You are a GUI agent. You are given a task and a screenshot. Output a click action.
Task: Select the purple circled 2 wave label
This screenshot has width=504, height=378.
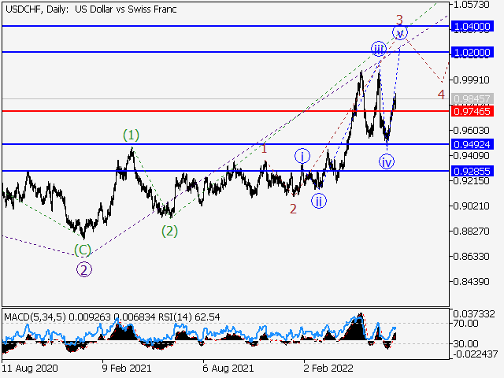coord(84,270)
